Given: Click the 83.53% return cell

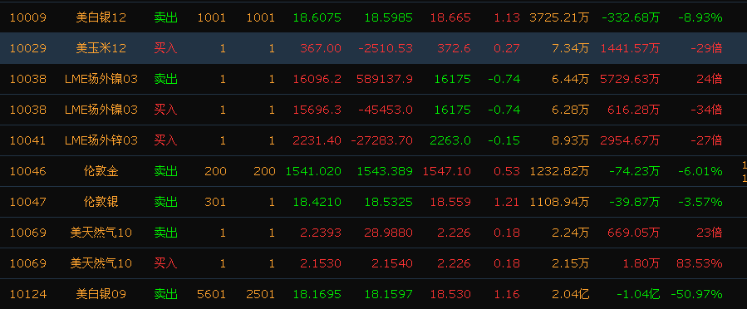Looking at the screenshot, I should (x=699, y=263).
